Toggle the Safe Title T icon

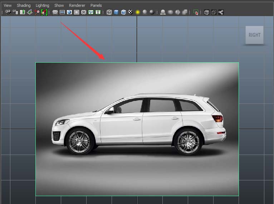98,12
